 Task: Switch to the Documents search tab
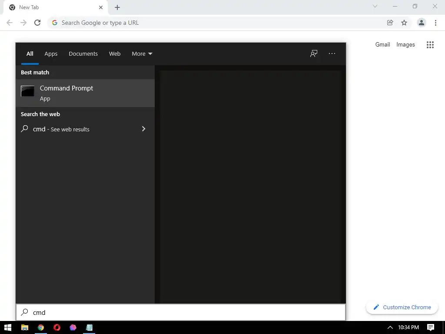[83, 53]
